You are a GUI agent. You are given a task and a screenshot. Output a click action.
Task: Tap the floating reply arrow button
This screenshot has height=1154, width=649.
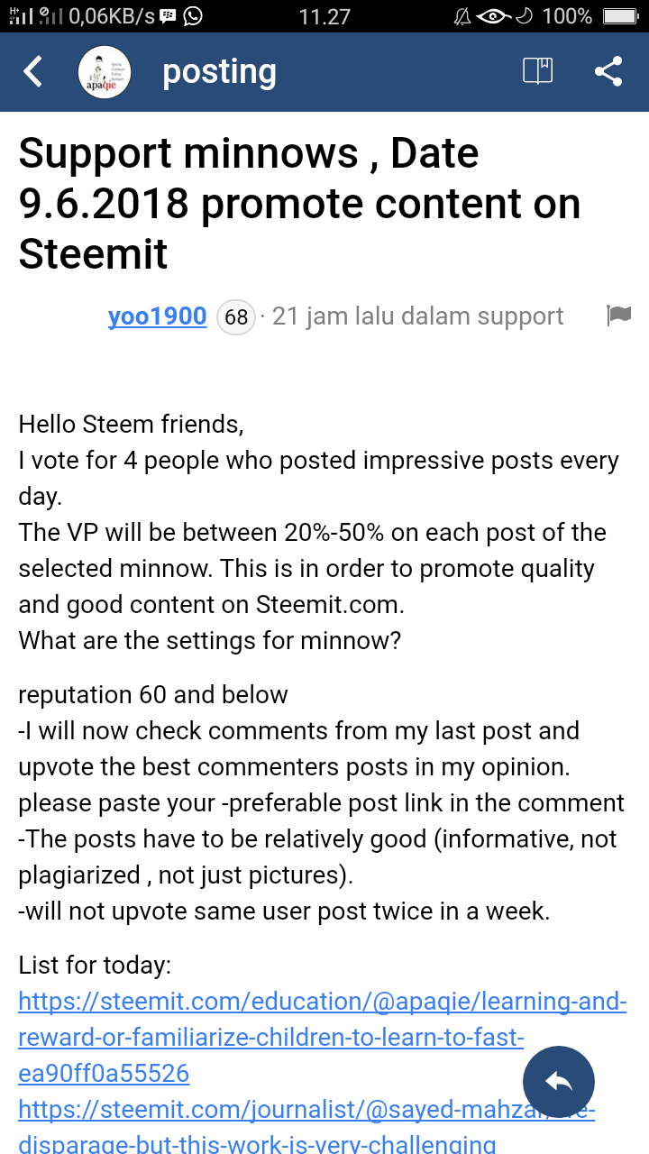click(559, 1082)
